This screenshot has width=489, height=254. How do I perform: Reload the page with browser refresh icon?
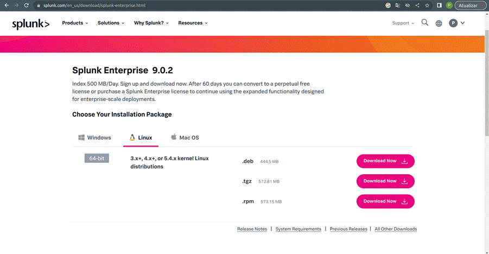tap(27, 5)
